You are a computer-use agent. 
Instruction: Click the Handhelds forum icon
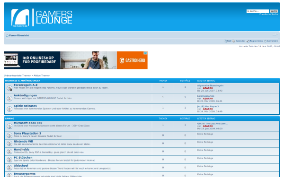(9, 152)
